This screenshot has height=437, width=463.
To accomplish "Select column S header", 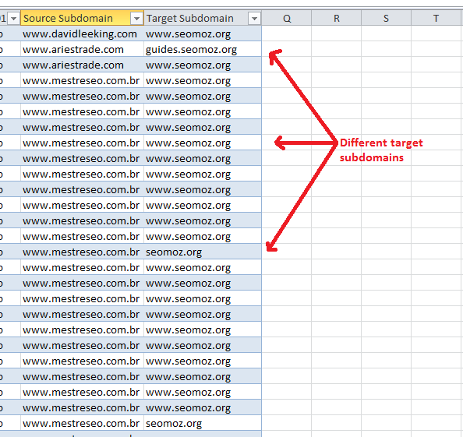I will 387,18.
